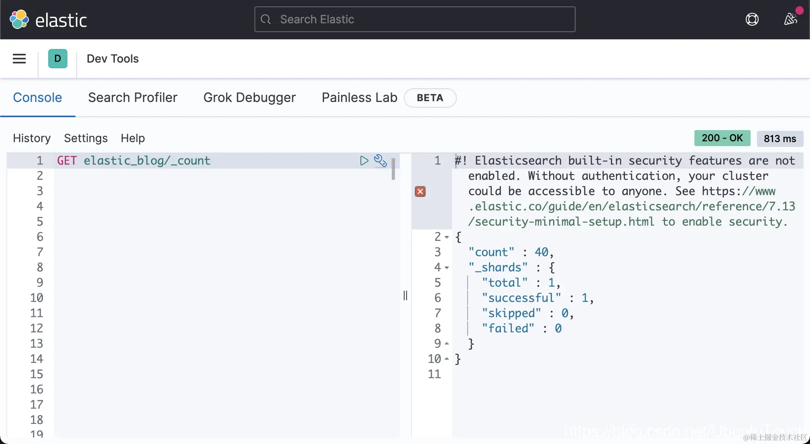Open the newsfeed celebration icon
Image resolution: width=810 pixels, height=444 pixels.
(790, 19)
